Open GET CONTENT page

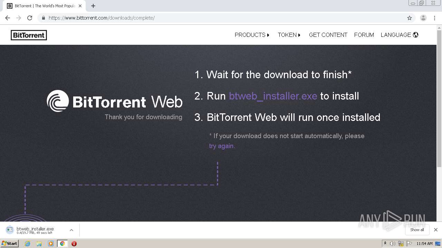click(328, 35)
